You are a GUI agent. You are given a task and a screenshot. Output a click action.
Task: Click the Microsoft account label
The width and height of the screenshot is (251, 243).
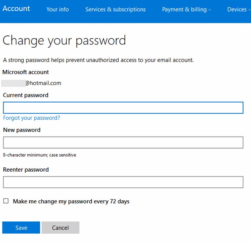click(x=25, y=72)
